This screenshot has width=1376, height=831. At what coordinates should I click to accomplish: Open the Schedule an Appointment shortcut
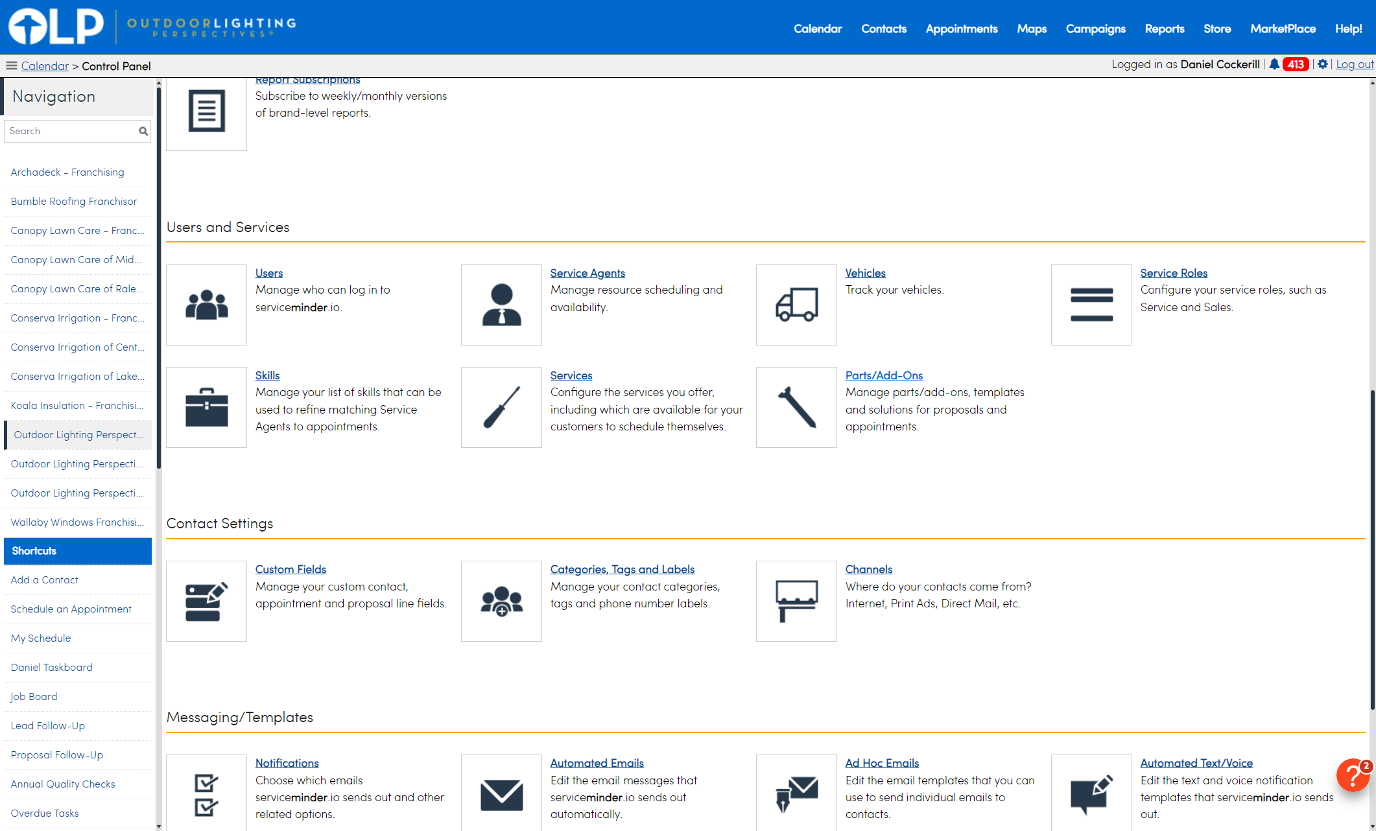[78, 609]
